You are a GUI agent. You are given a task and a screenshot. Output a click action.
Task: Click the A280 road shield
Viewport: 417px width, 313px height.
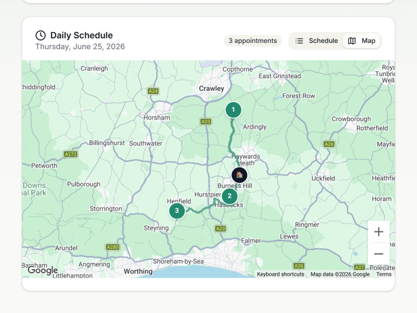(113, 247)
